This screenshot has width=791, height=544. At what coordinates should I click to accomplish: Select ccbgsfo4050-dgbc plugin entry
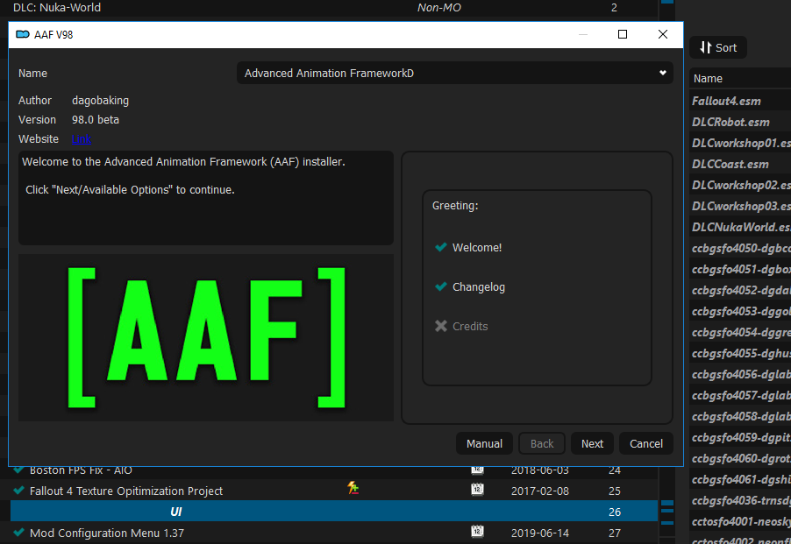coord(740,248)
